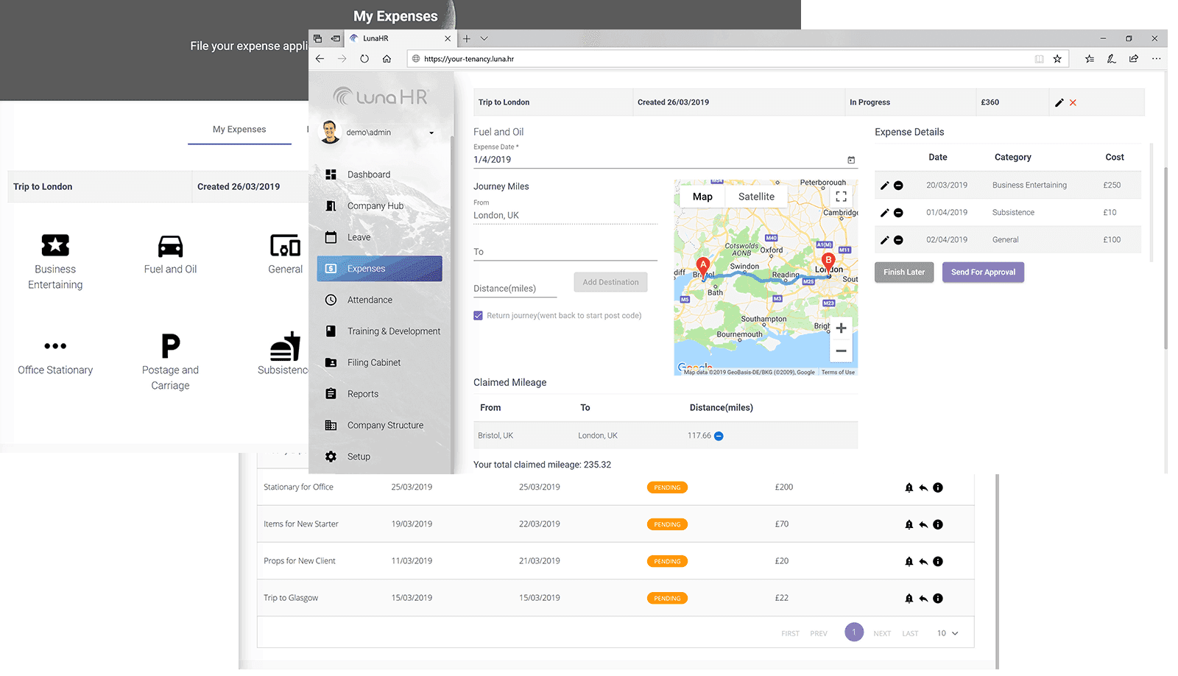Open the page size dropdown showing 10
Viewport: 1178px width, 676px height.
(948, 633)
